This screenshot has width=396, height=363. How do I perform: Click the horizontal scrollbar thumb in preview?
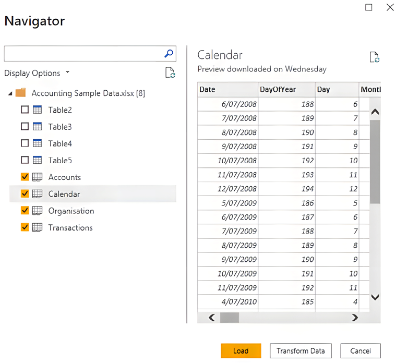pyautogui.click(x=230, y=317)
